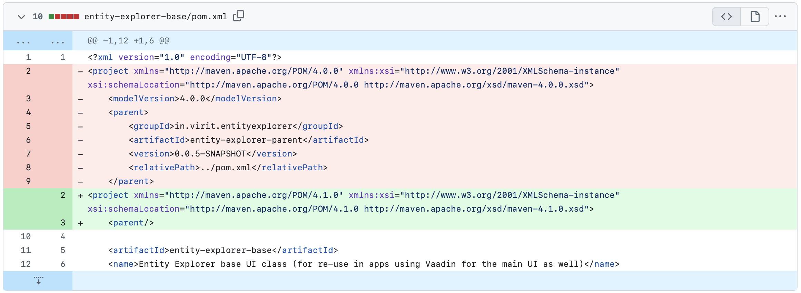
Task: Select old line number 5 in the gutter
Action: tap(28, 126)
